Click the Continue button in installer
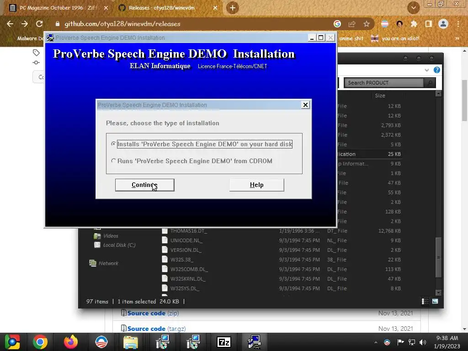This screenshot has height=351, width=468. point(145,185)
